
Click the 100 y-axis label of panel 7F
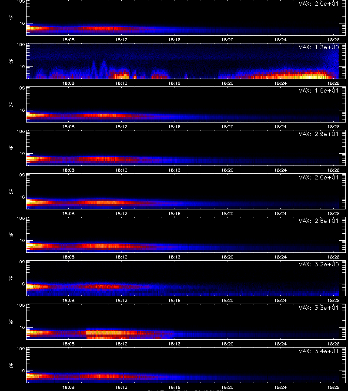tap(21, 262)
